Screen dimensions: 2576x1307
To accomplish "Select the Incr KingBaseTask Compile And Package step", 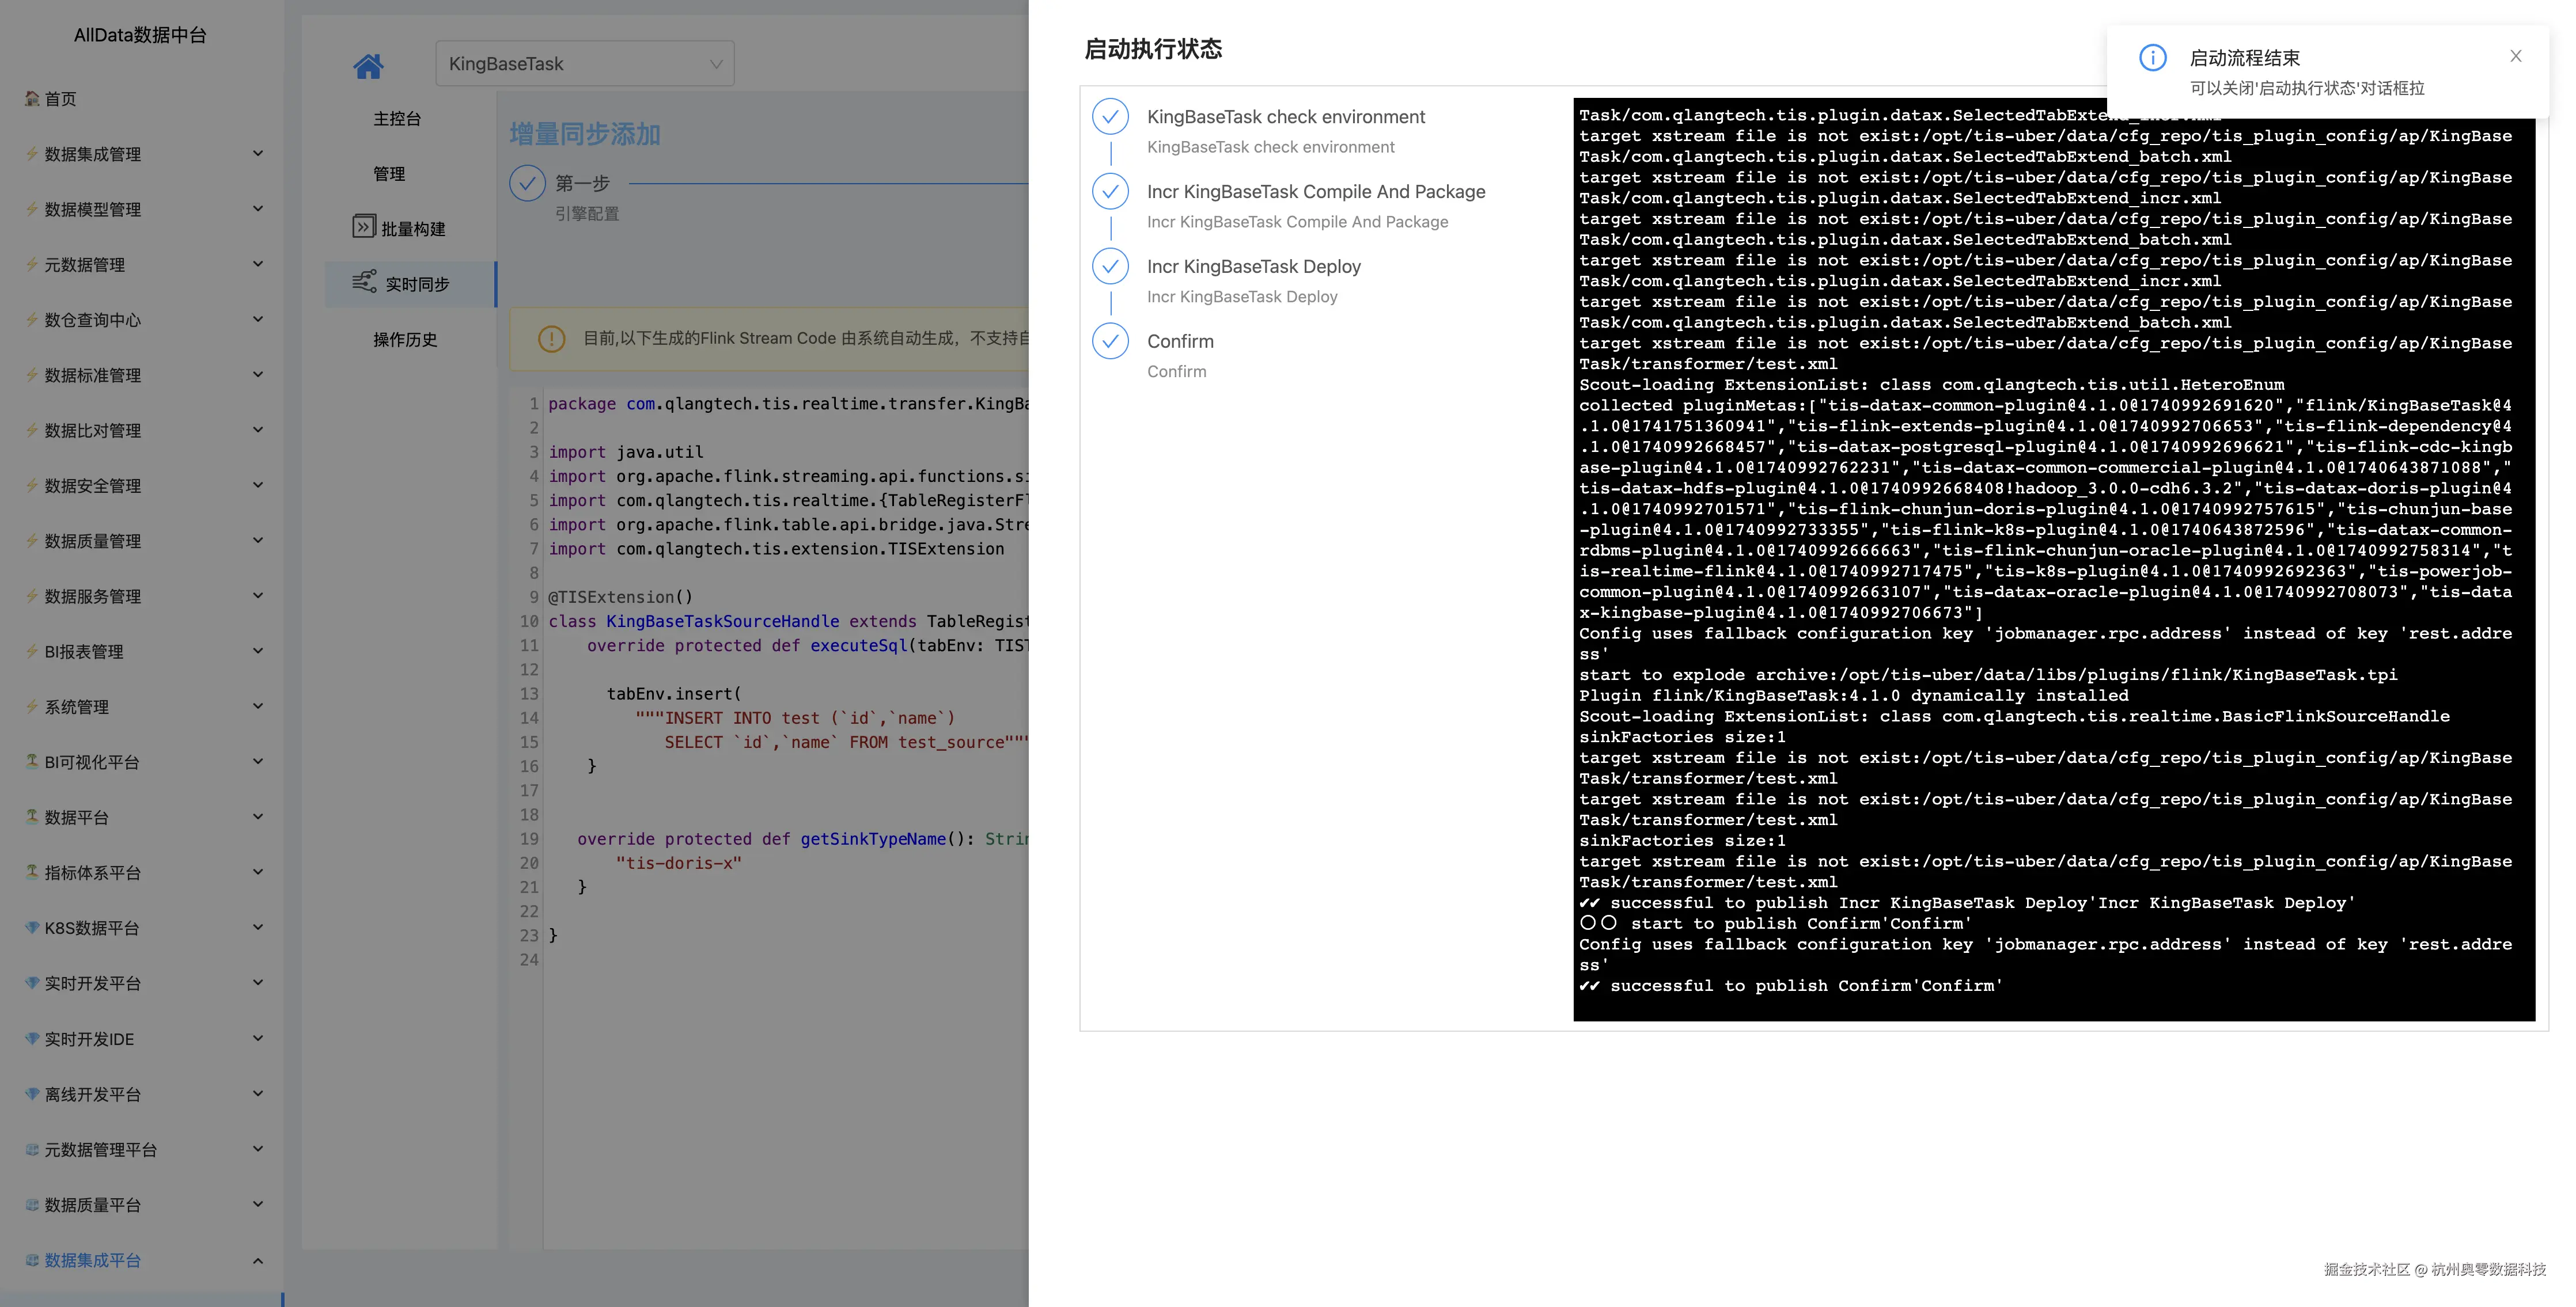I will point(1315,192).
